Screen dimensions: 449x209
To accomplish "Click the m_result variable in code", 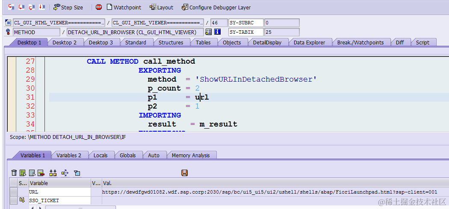I will tap(219, 124).
